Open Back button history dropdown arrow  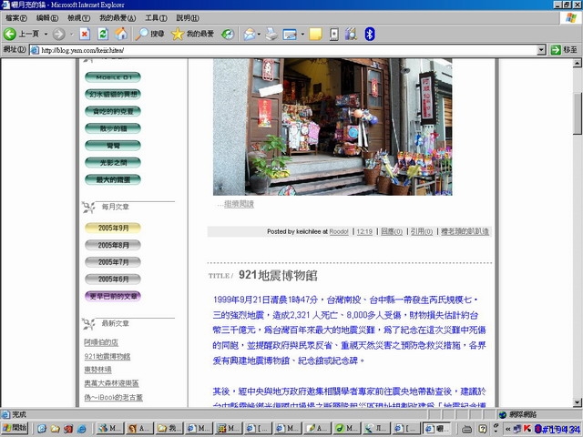(x=46, y=35)
